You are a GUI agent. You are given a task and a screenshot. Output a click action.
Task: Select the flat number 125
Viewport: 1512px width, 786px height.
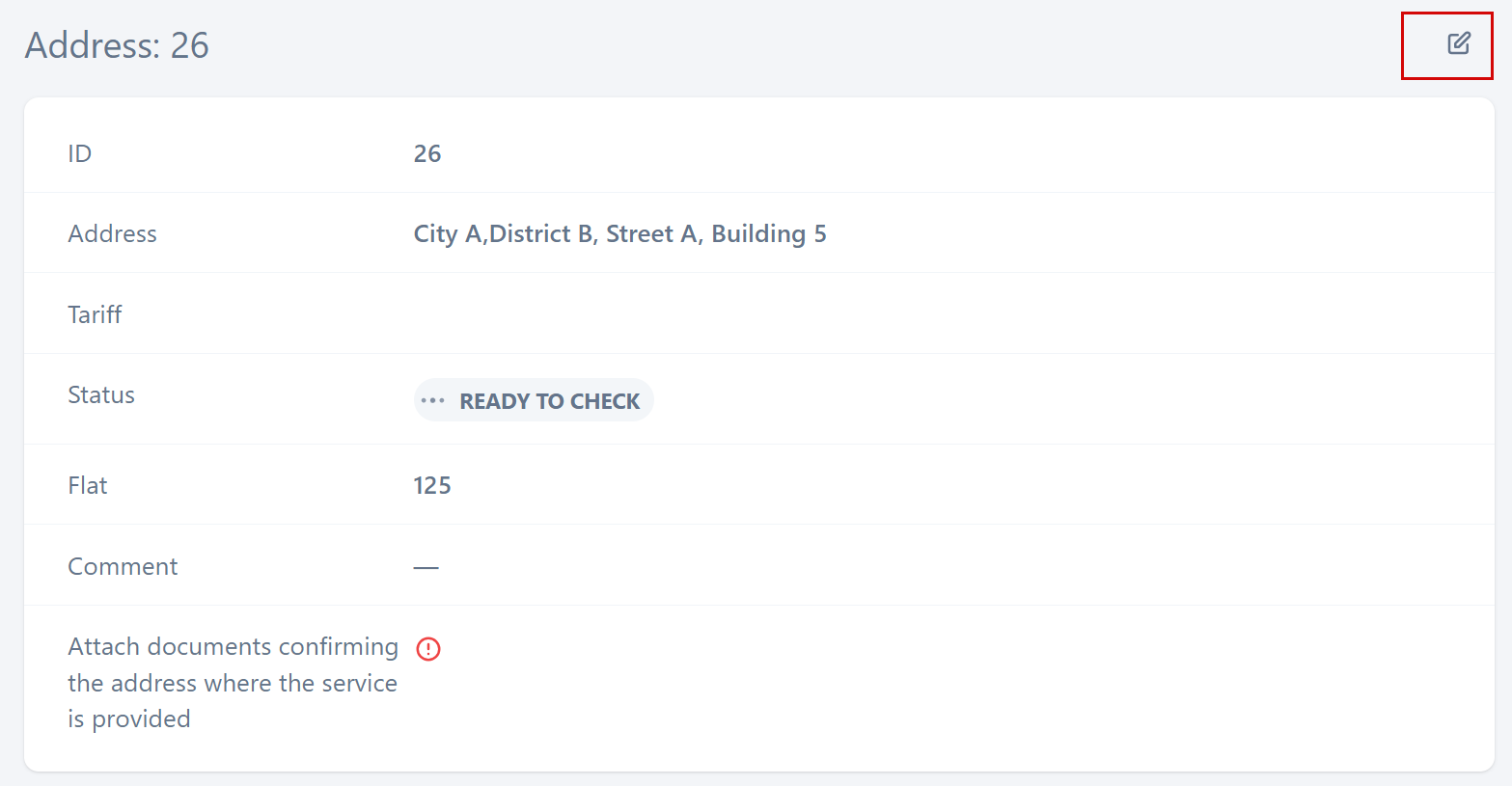432,485
